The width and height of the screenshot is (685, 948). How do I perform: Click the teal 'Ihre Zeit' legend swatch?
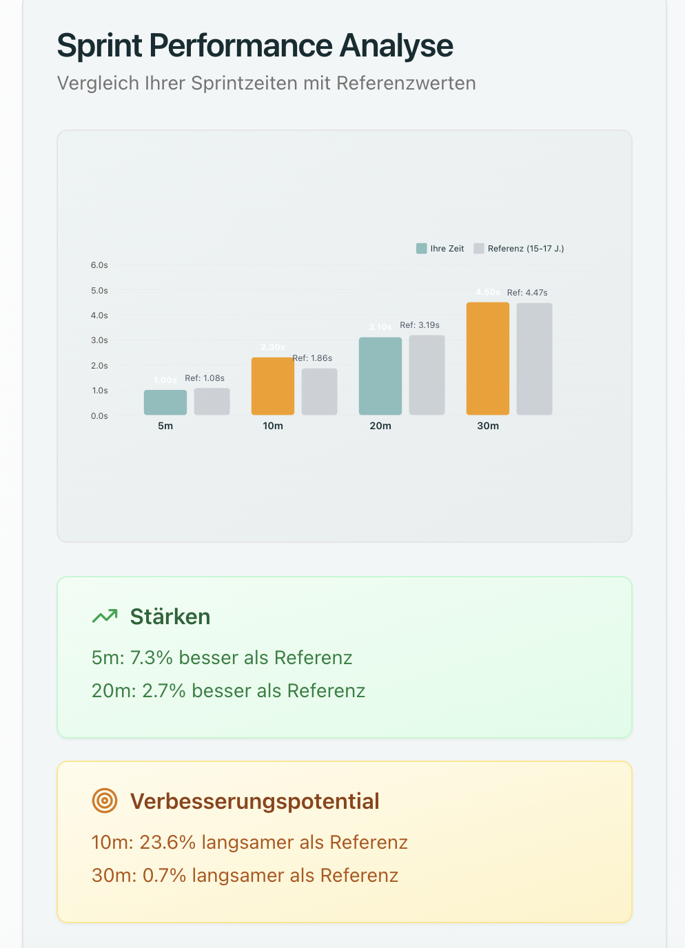tap(421, 249)
